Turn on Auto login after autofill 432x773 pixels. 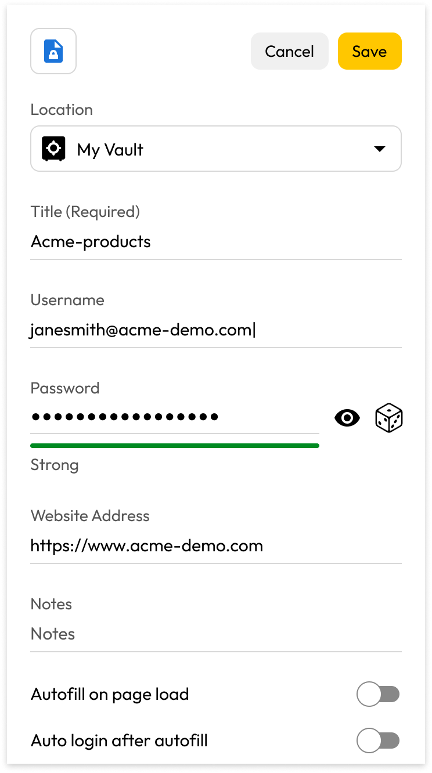[x=378, y=741]
